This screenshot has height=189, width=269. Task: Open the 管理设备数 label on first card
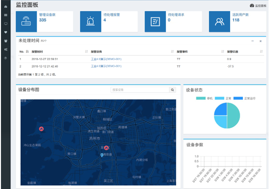point(48,15)
